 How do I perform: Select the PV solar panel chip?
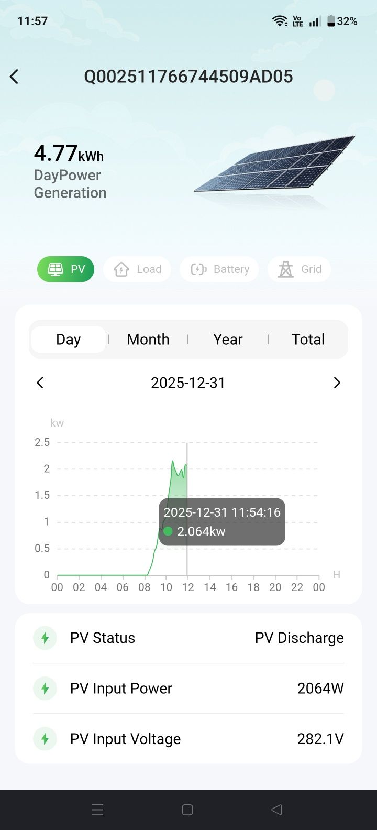coord(65,269)
